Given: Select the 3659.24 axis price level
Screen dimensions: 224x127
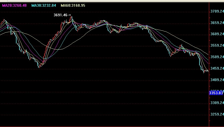Looking at the screenshot, I should 217,23.
